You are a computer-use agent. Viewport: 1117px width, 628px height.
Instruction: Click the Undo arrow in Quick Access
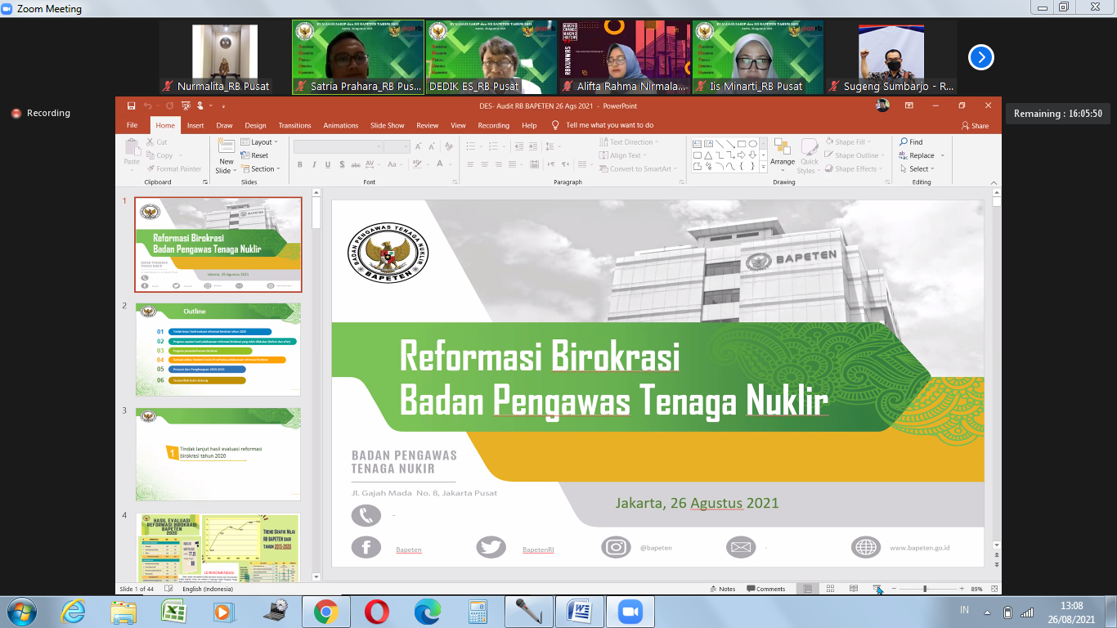147,105
